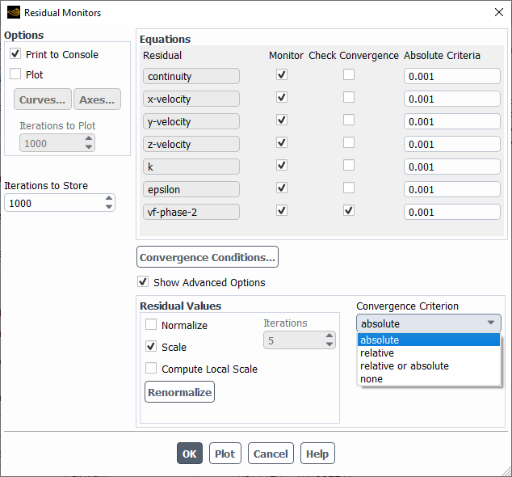Disable Print to Console option
The image size is (512, 477).
point(15,54)
